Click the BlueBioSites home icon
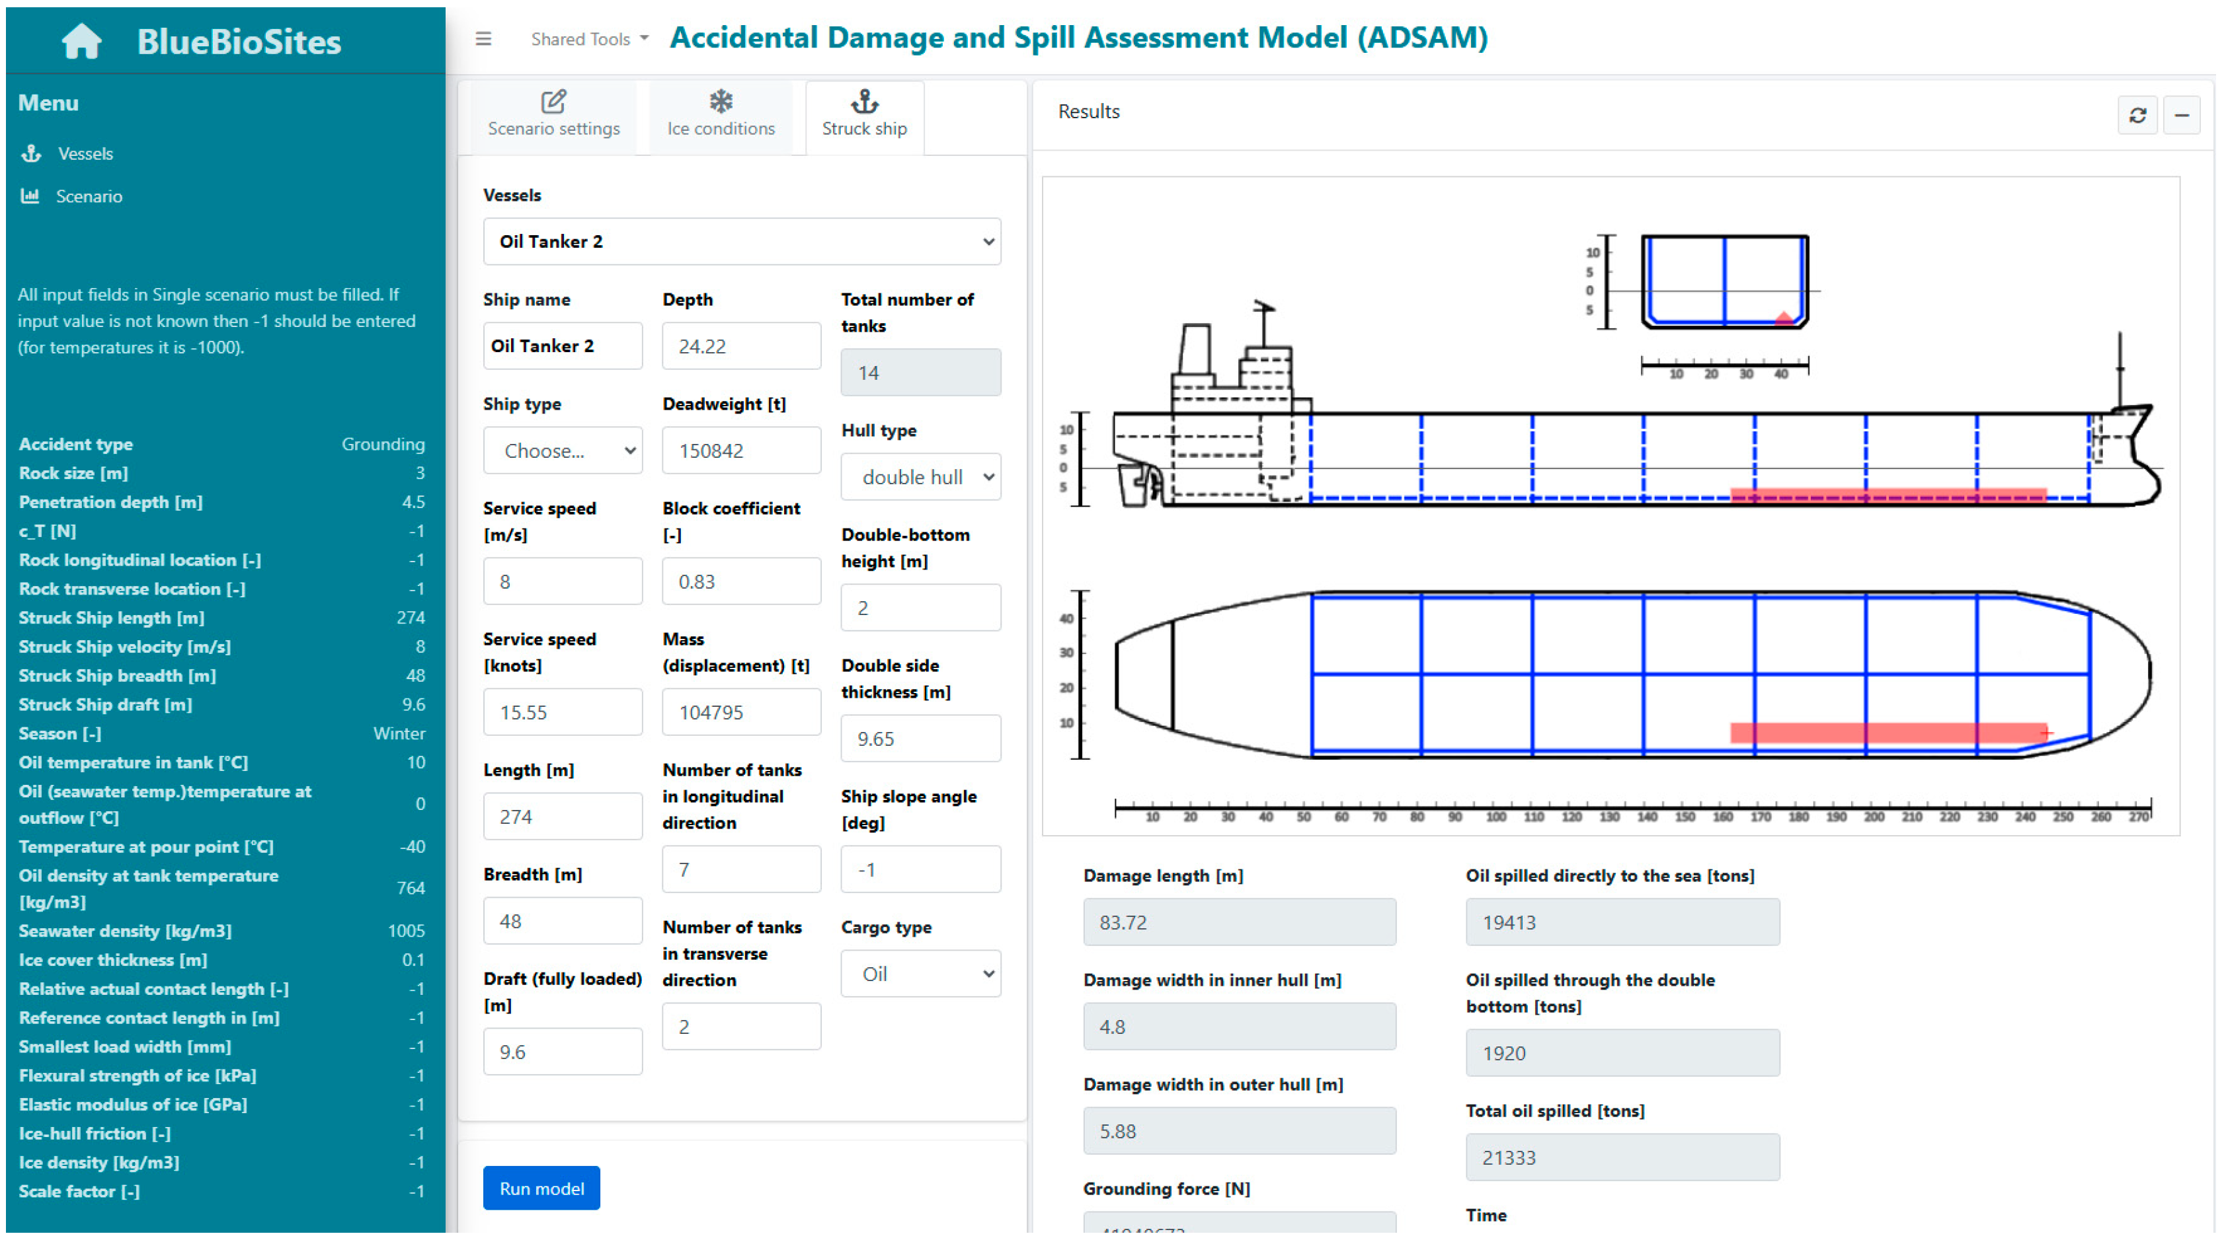This screenshot has width=2226, height=1242. pyautogui.click(x=81, y=42)
